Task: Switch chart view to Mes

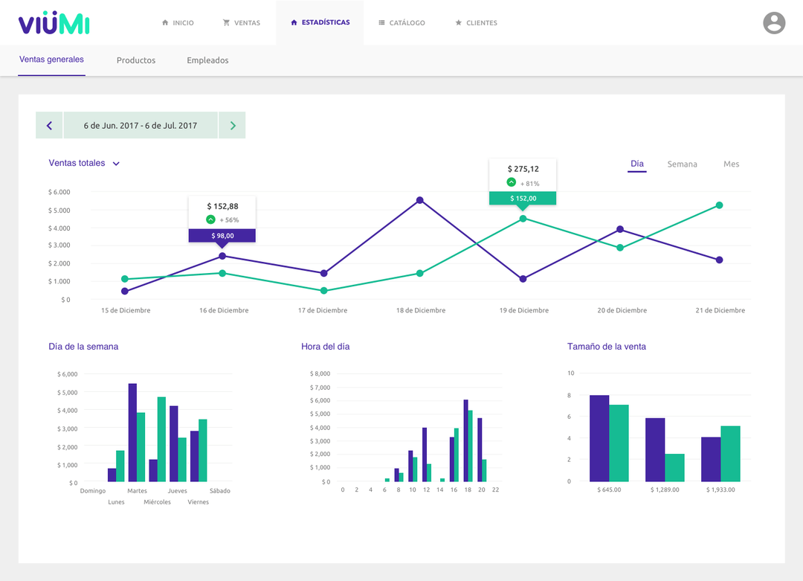Action: (x=731, y=164)
